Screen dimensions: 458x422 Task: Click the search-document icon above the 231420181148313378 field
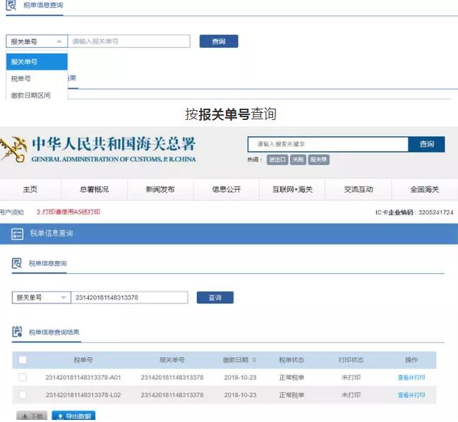[17, 263]
